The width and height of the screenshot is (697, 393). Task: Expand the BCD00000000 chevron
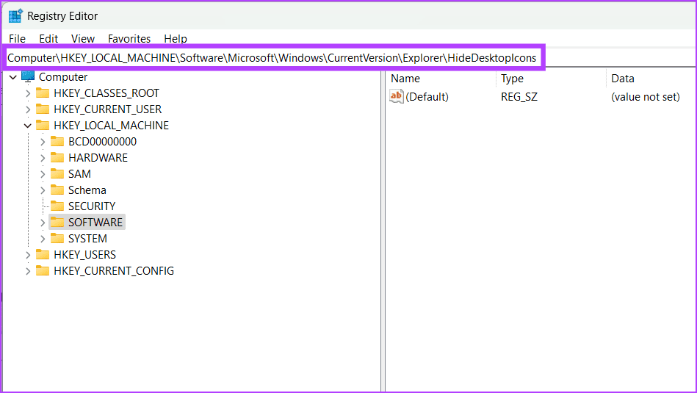click(43, 142)
